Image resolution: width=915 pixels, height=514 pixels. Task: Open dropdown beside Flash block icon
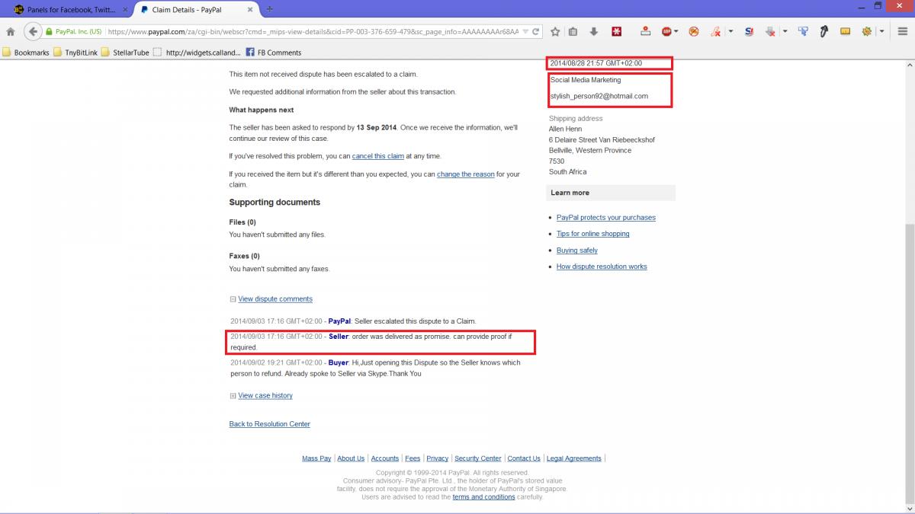730,32
